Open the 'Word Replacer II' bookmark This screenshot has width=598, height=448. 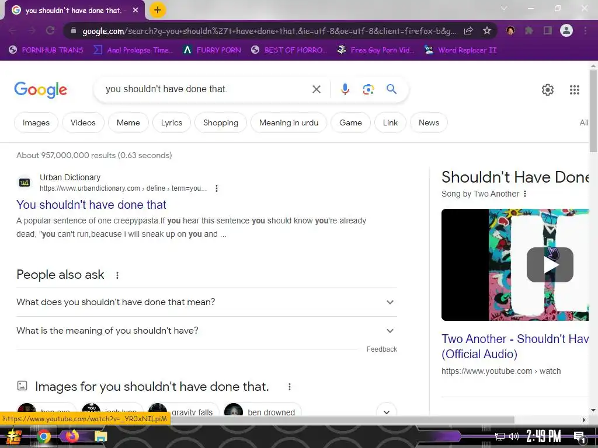(460, 50)
